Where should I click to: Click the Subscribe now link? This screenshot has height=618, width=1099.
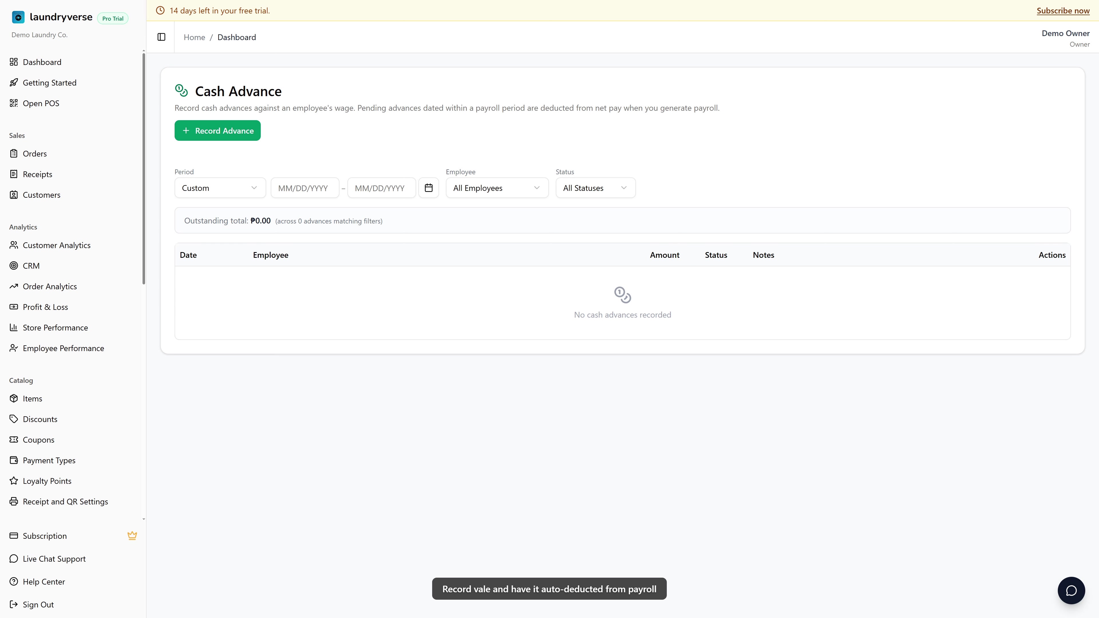pyautogui.click(x=1063, y=11)
